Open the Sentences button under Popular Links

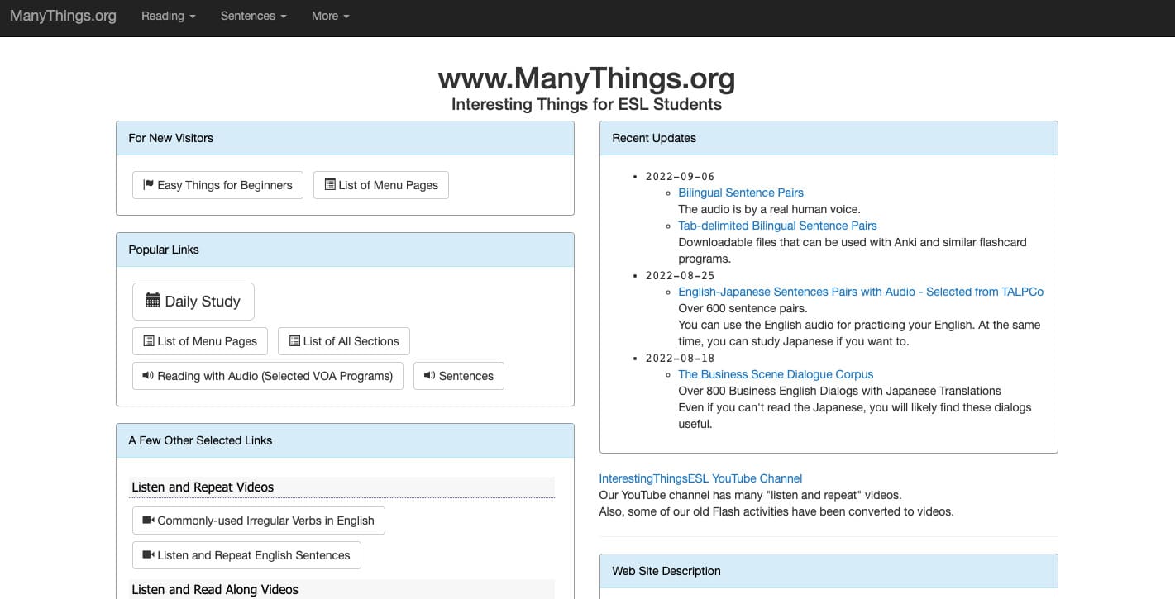tap(459, 376)
